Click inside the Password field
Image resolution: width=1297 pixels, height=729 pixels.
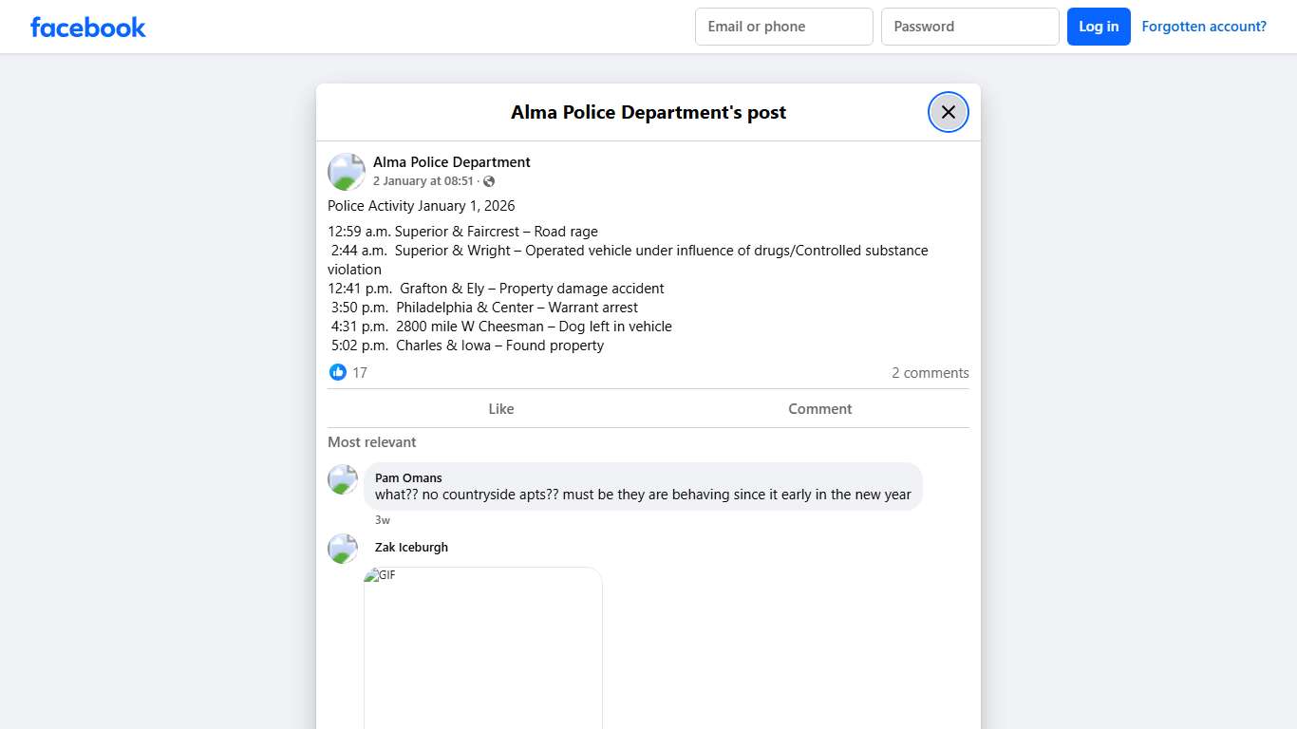969,26
